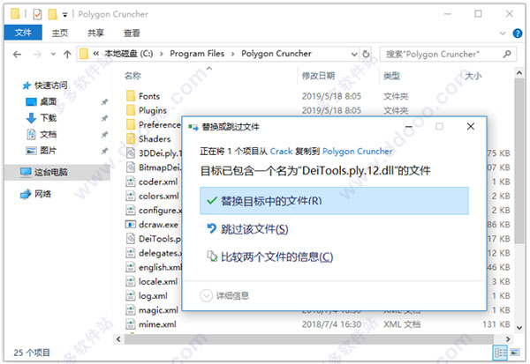This screenshot has width=530, height=364.
Task: Click pin icon beside 下载
Action: (x=104, y=118)
